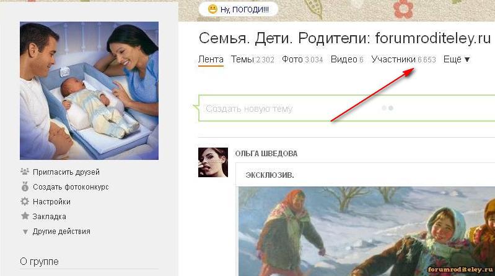Open the Видео tab

click(x=347, y=59)
